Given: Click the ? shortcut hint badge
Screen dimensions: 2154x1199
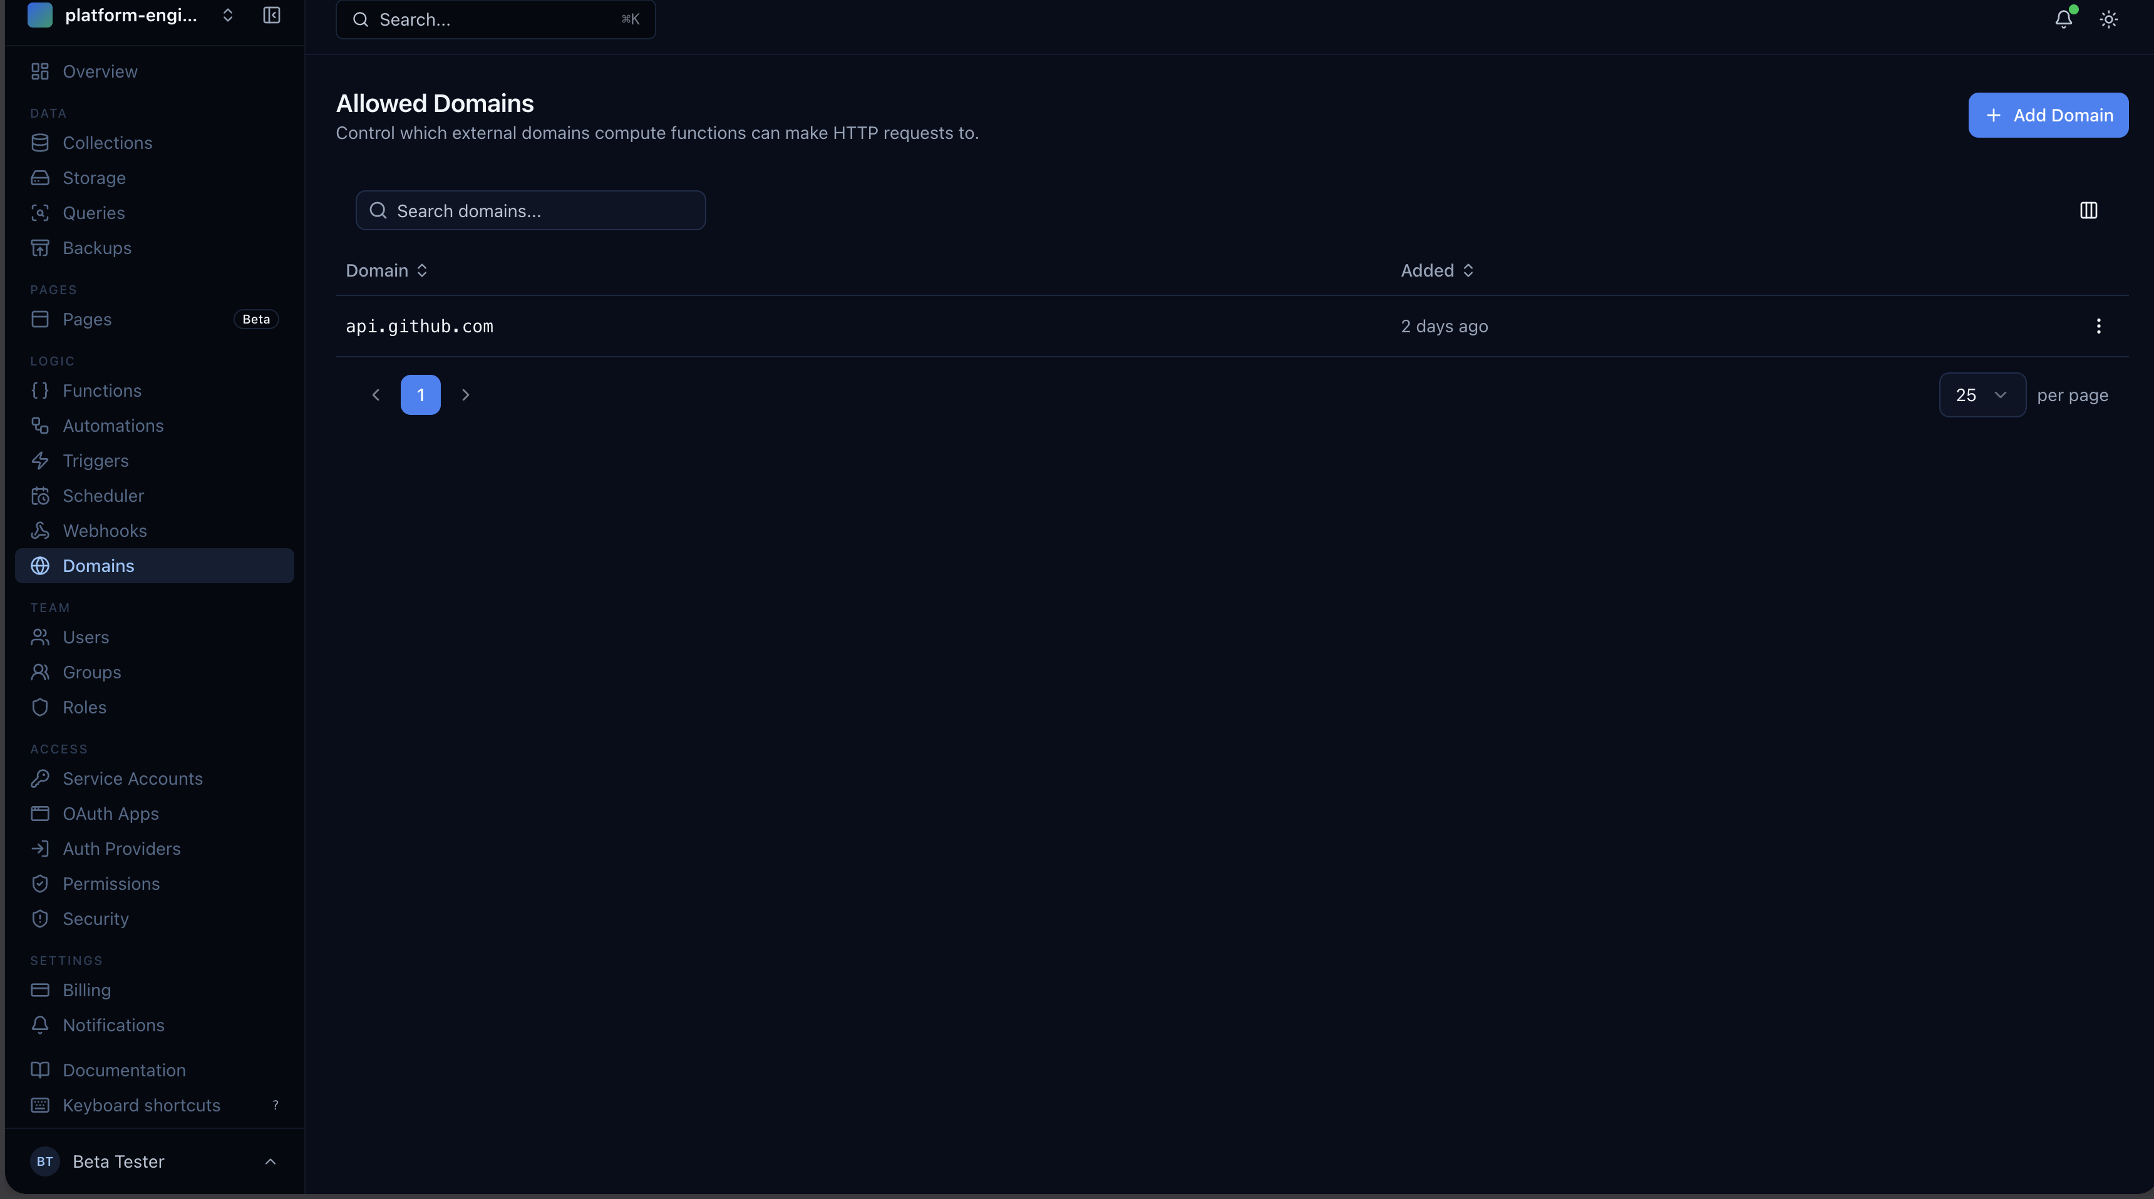Looking at the screenshot, I should (275, 1105).
